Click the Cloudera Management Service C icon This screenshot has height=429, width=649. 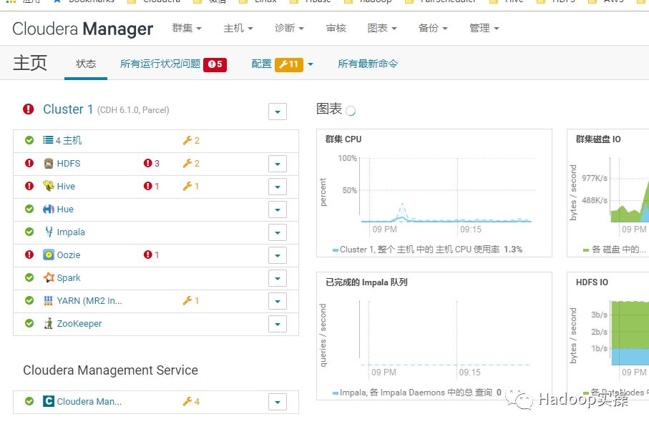click(x=49, y=401)
